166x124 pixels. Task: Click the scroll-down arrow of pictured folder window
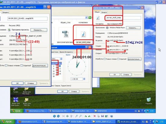click(98, 86)
